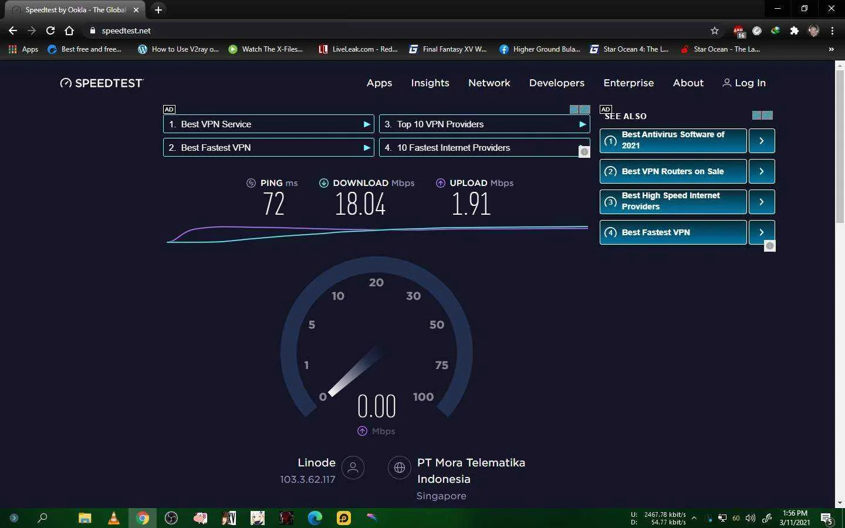Screen dimensions: 845x528
Task: Click the Speedtest logo
Action: pos(102,83)
